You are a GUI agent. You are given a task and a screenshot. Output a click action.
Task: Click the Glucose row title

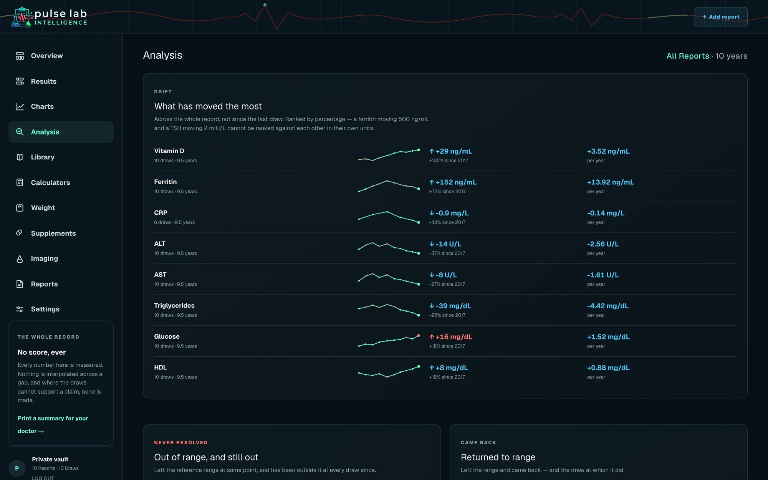coord(167,336)
